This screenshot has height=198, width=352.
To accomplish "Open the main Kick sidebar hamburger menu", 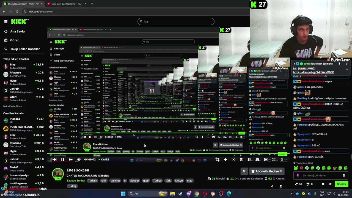I will pos(6,21).
